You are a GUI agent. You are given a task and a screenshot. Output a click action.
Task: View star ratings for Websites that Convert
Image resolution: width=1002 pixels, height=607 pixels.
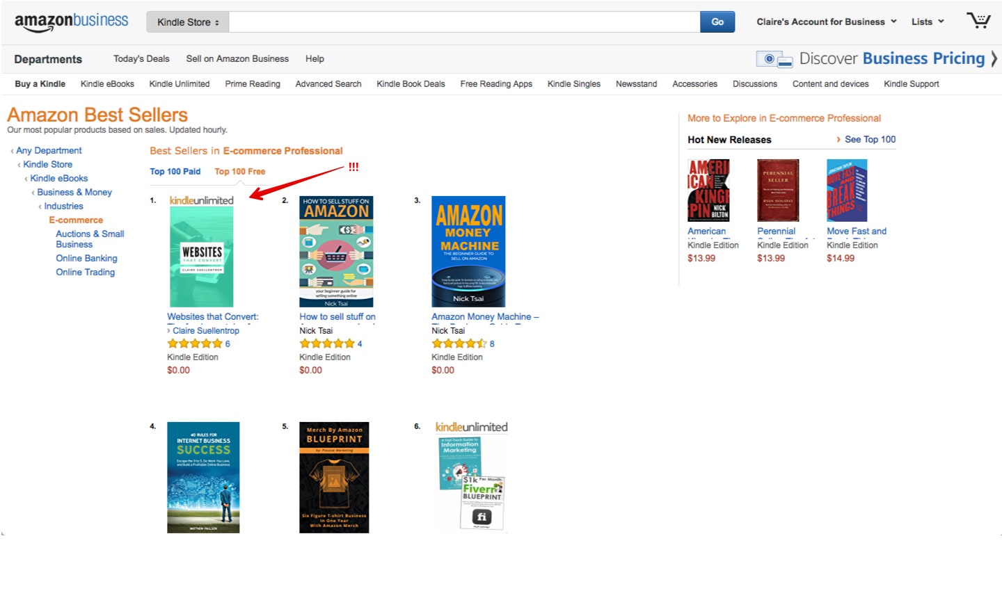click(195, 343)
